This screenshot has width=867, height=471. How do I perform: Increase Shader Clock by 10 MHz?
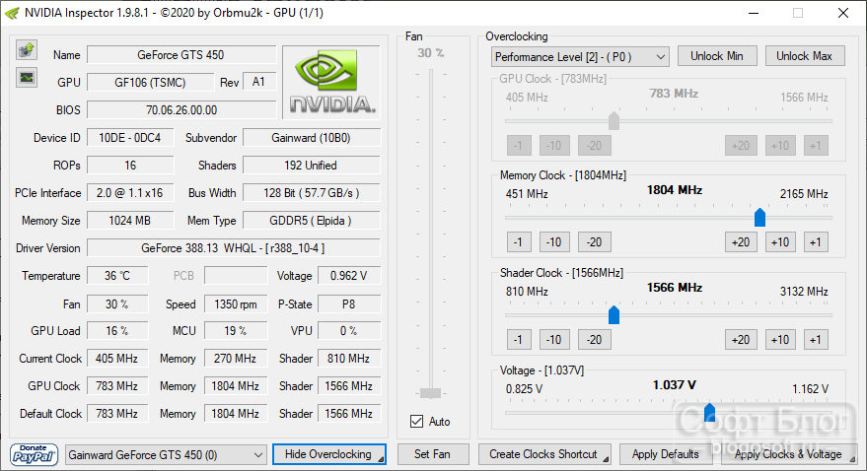(780, 340)
